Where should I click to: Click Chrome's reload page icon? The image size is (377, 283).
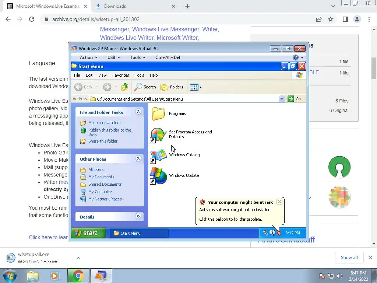(32, 19)
